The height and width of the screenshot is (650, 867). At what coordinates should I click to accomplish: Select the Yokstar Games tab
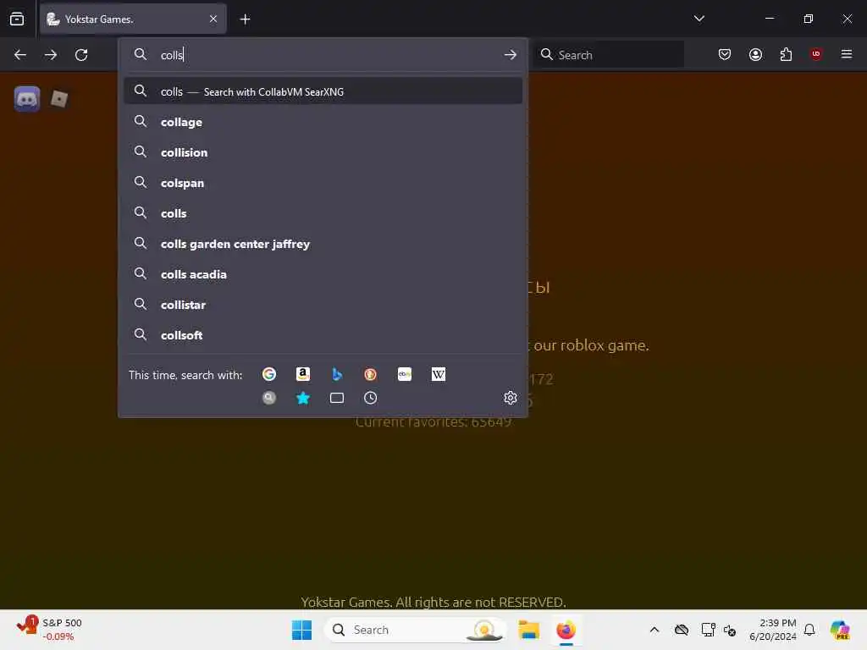[133, 19]
